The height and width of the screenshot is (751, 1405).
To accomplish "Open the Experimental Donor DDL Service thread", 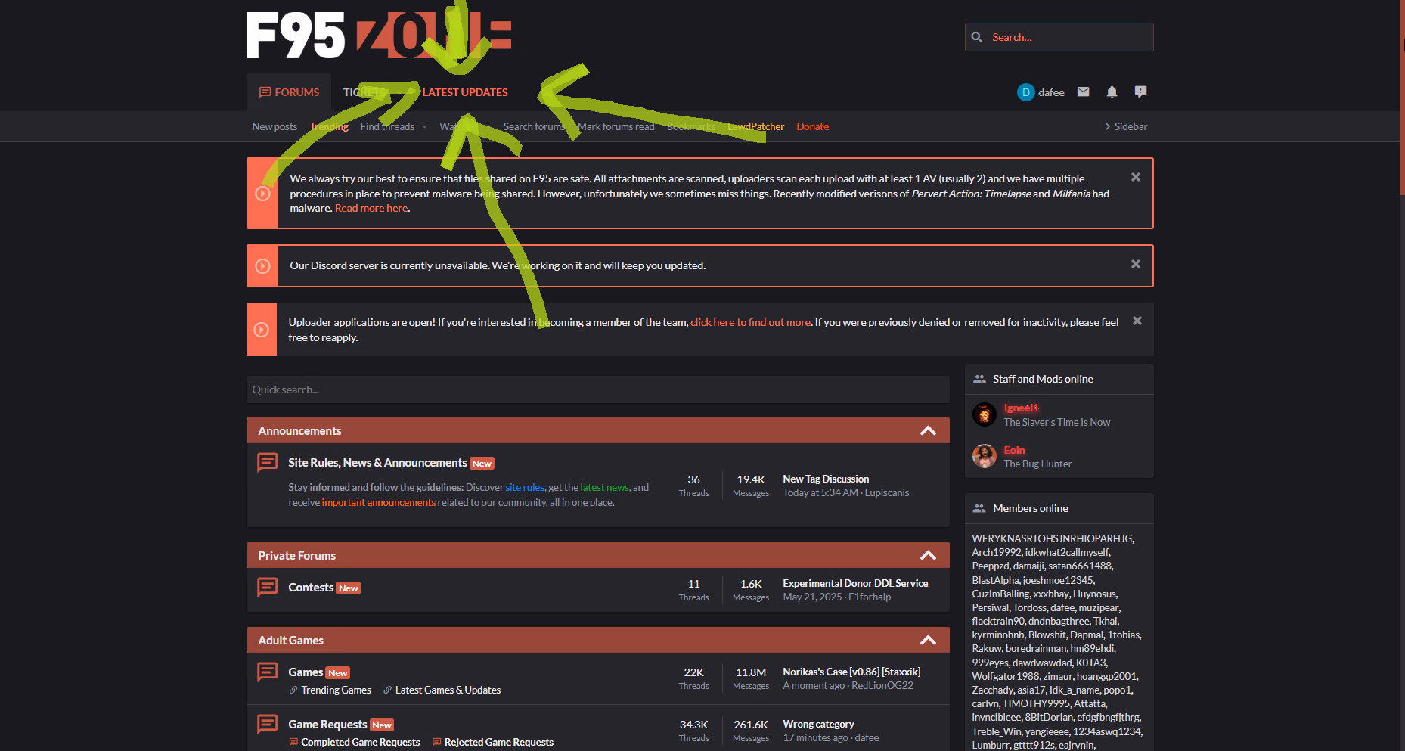I will (855, 583).
